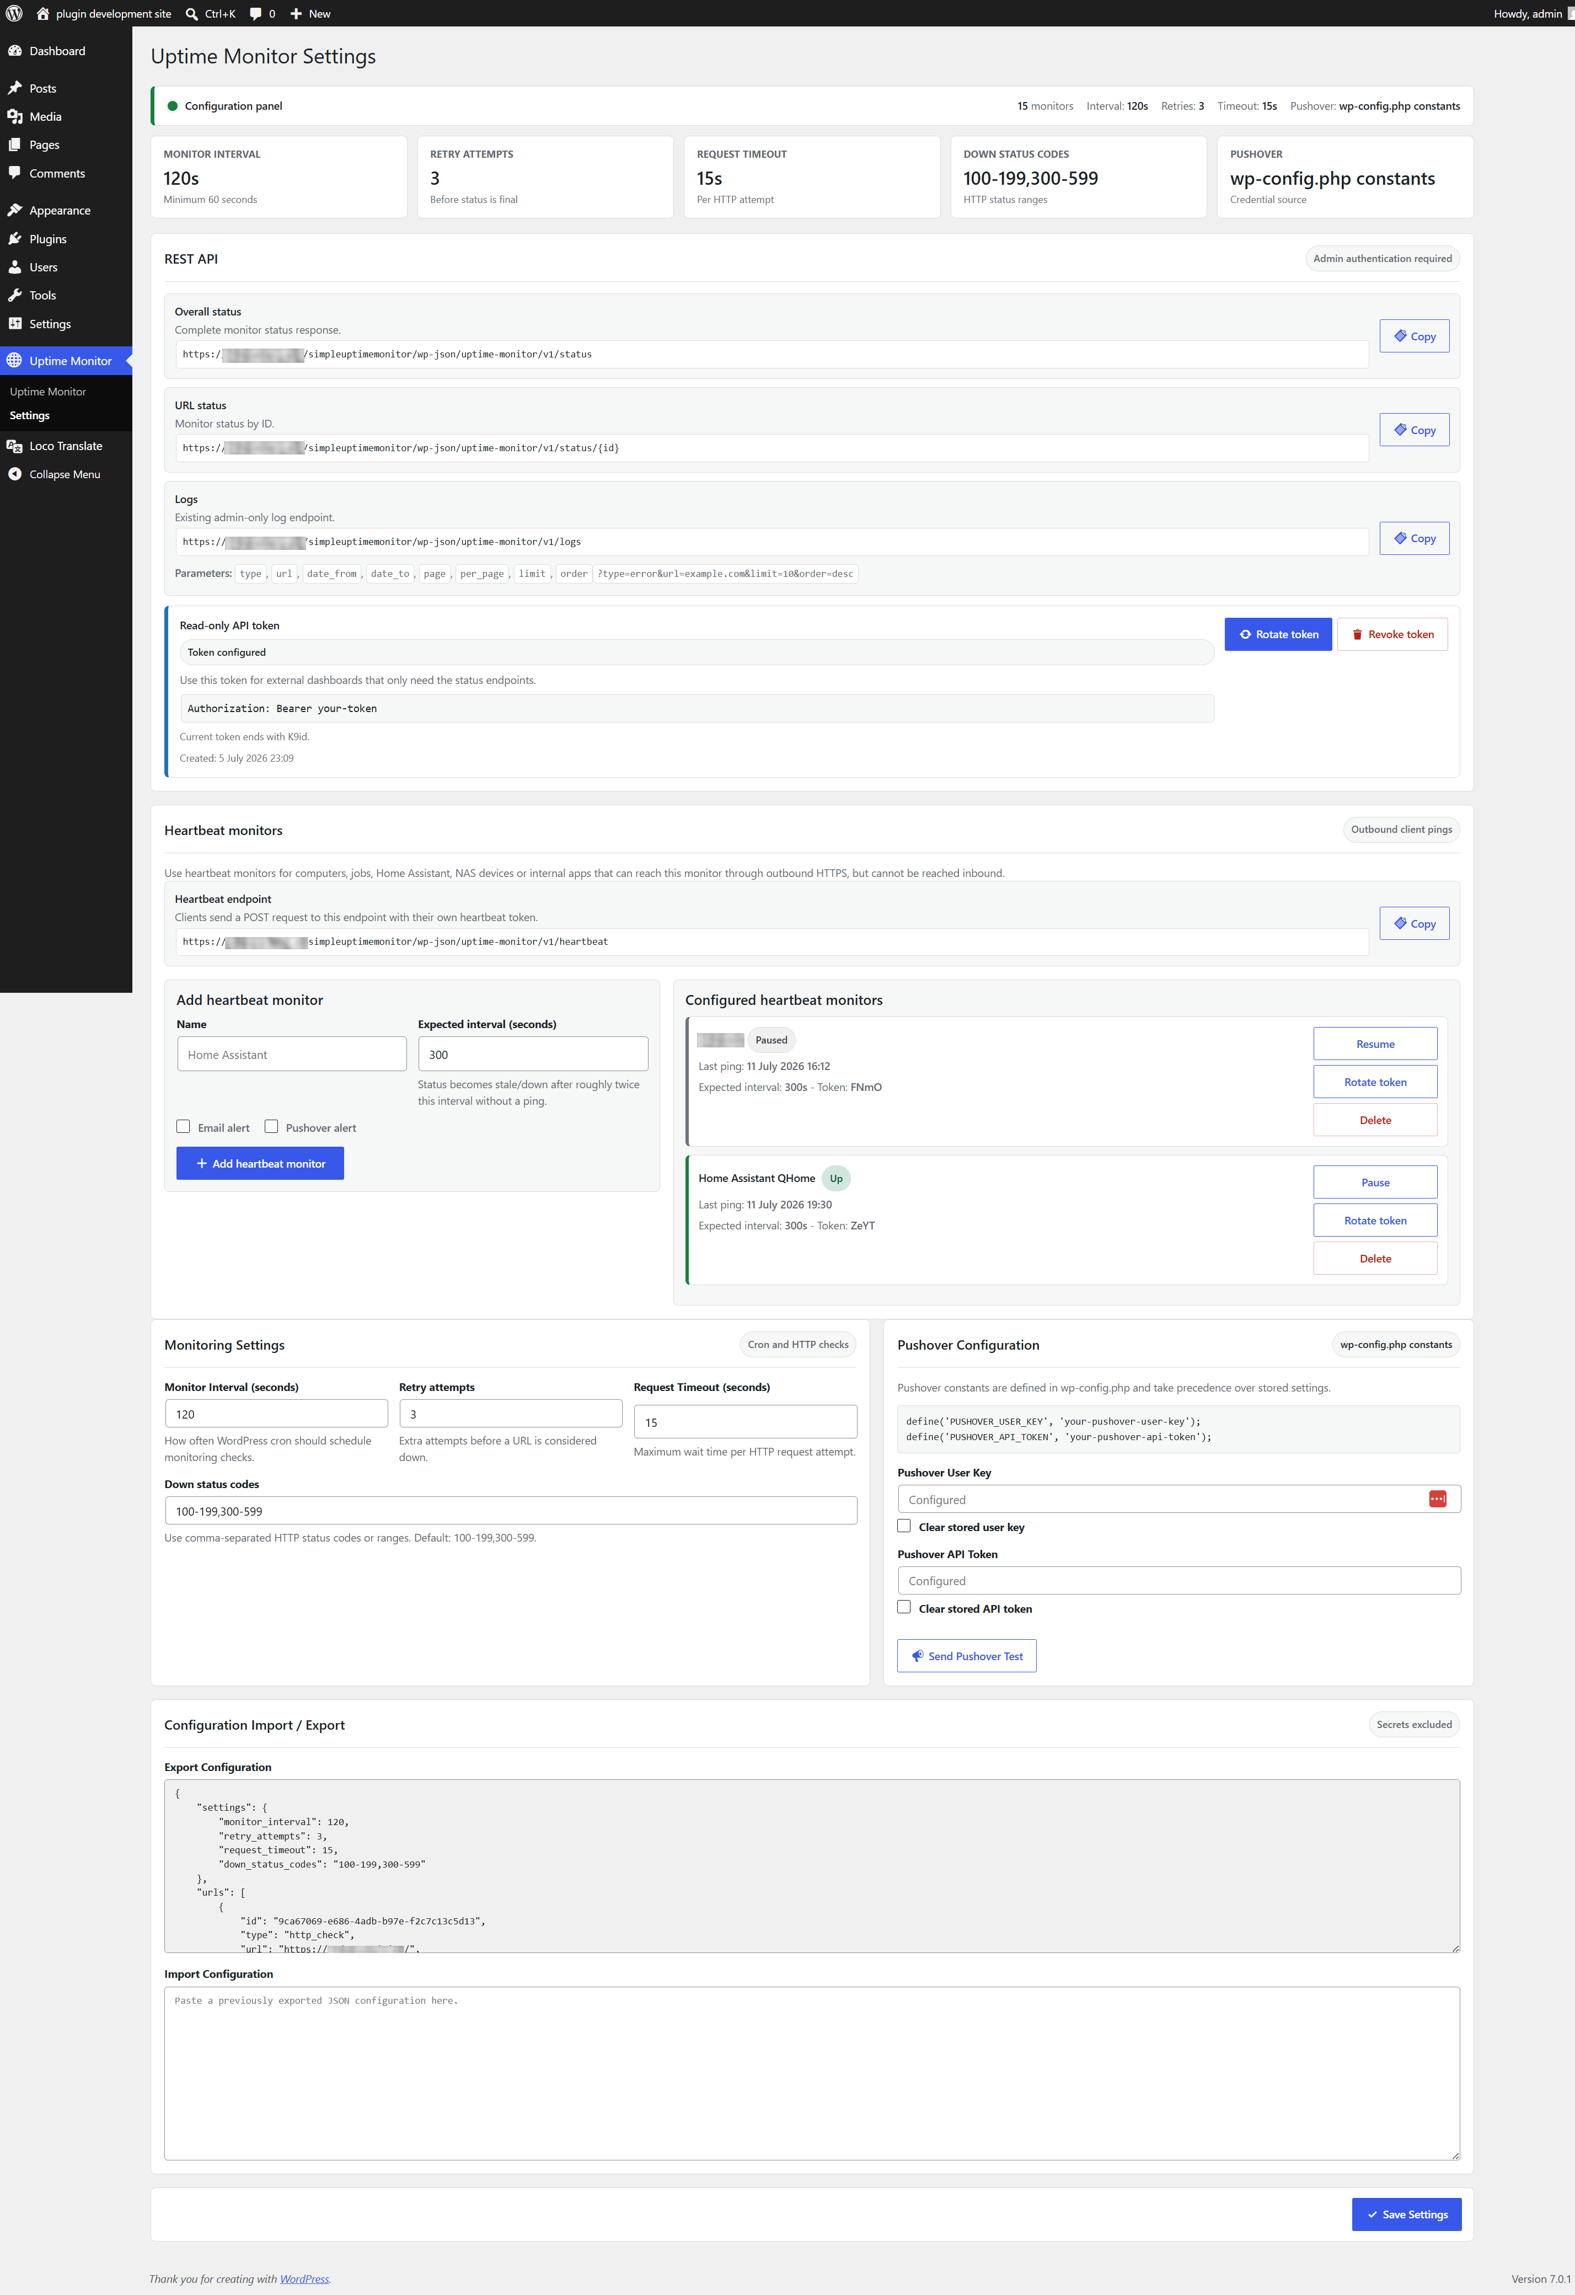Focus the Expected interval seconds field

point(533,1053)
